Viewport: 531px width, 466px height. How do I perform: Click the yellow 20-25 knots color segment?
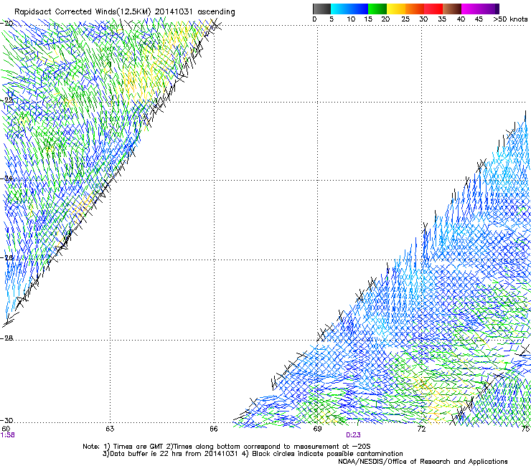click(396, 9)
